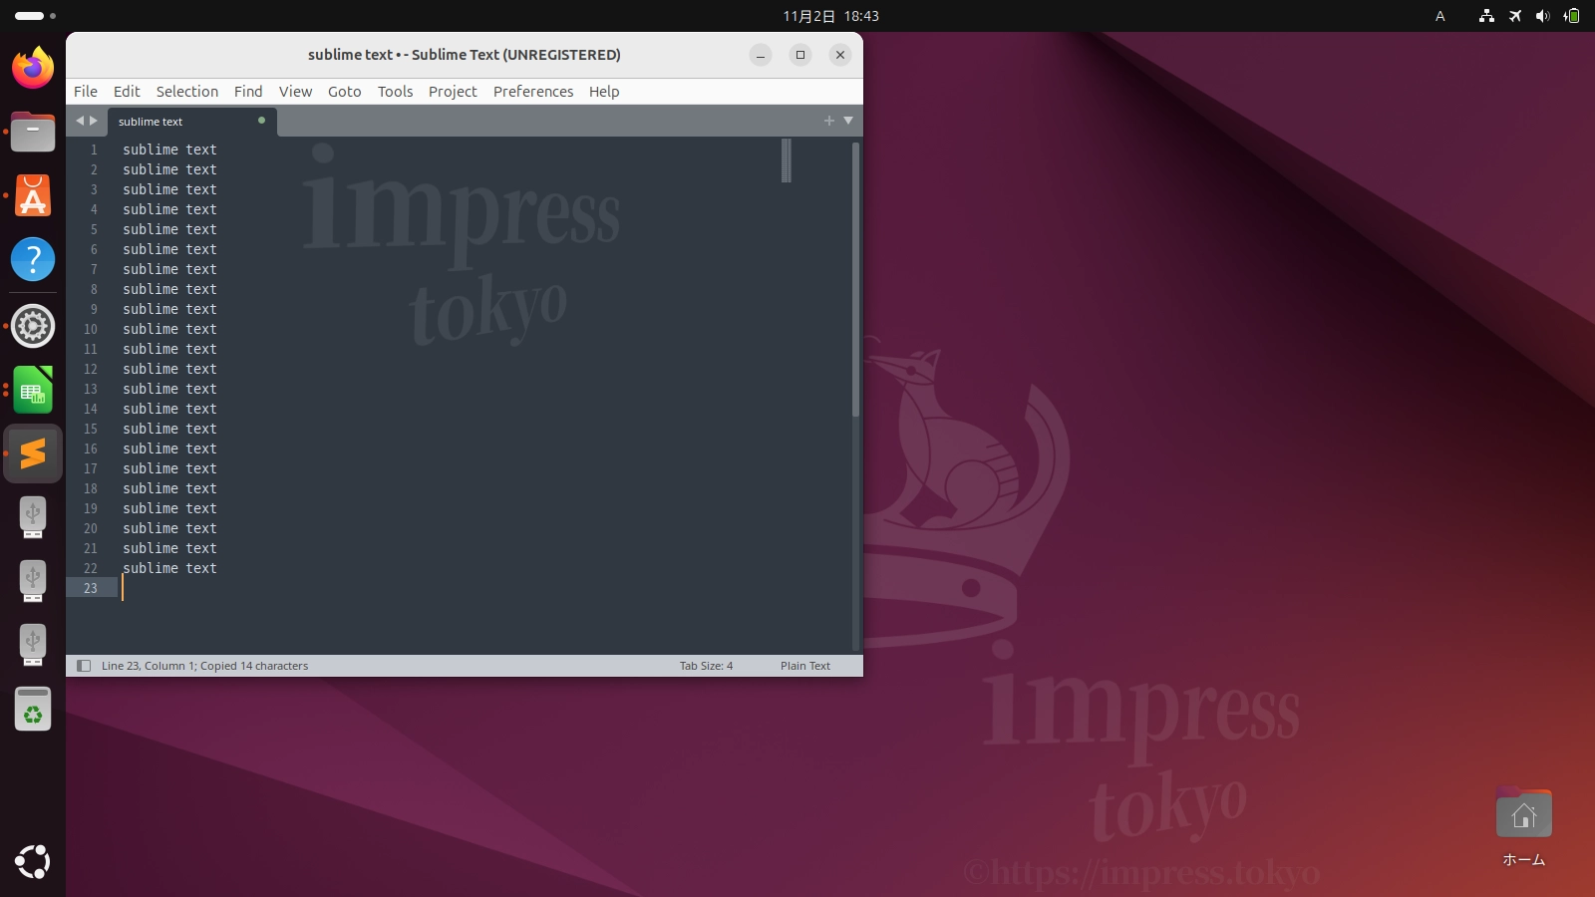This screenshot has width=1595, height=897.
Task: Launch LibreOffice Calc from the dock
Action: pos(33,390)
